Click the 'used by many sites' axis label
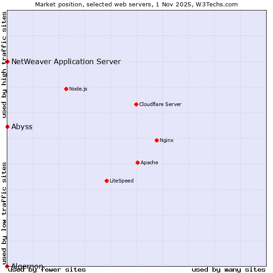This screenshot has height=273, width=273. (228, 270)
